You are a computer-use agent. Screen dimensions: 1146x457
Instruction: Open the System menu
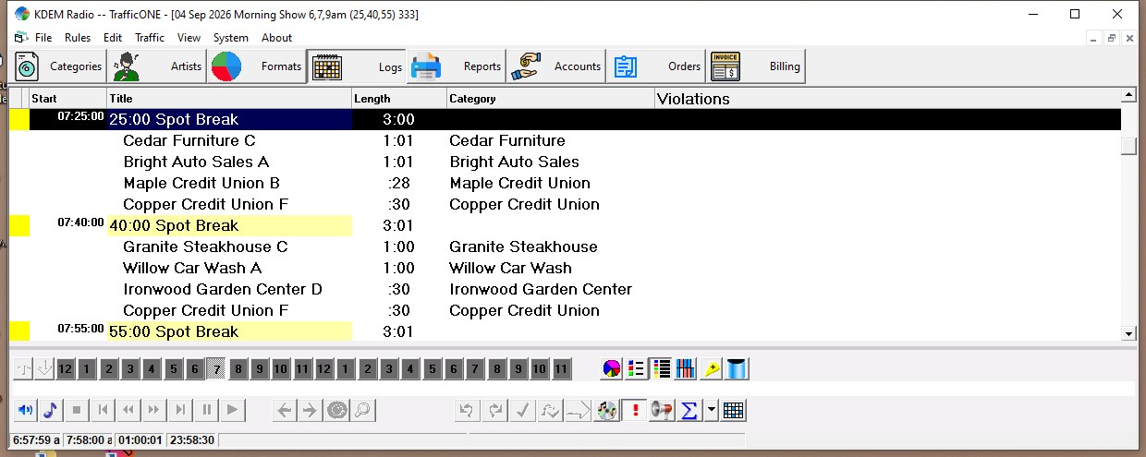coord(231,38)
